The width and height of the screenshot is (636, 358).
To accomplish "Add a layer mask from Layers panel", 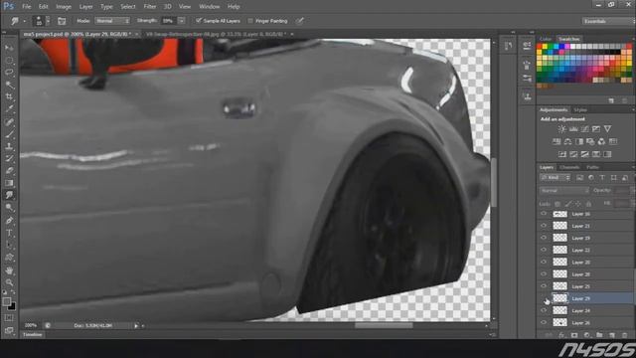I will [x=574, y=335].
